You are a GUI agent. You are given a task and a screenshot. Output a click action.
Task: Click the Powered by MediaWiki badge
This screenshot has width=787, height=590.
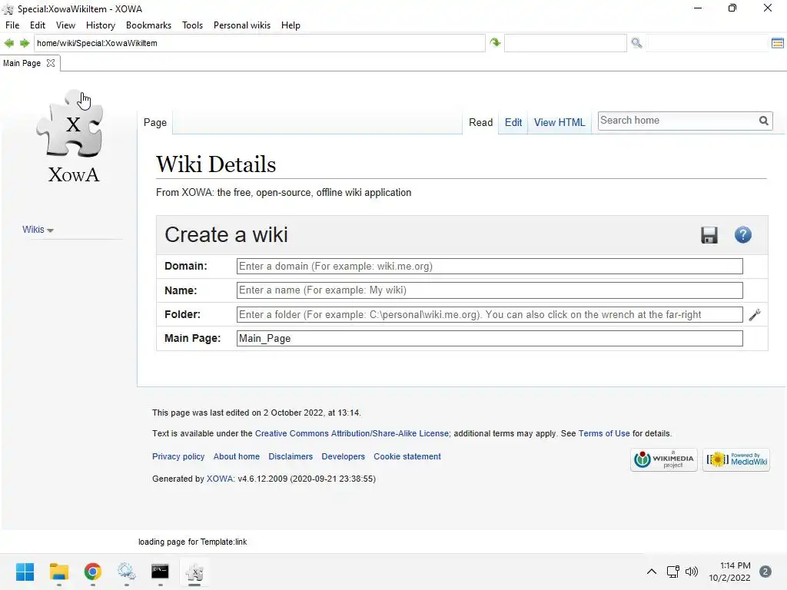point(736,459)
